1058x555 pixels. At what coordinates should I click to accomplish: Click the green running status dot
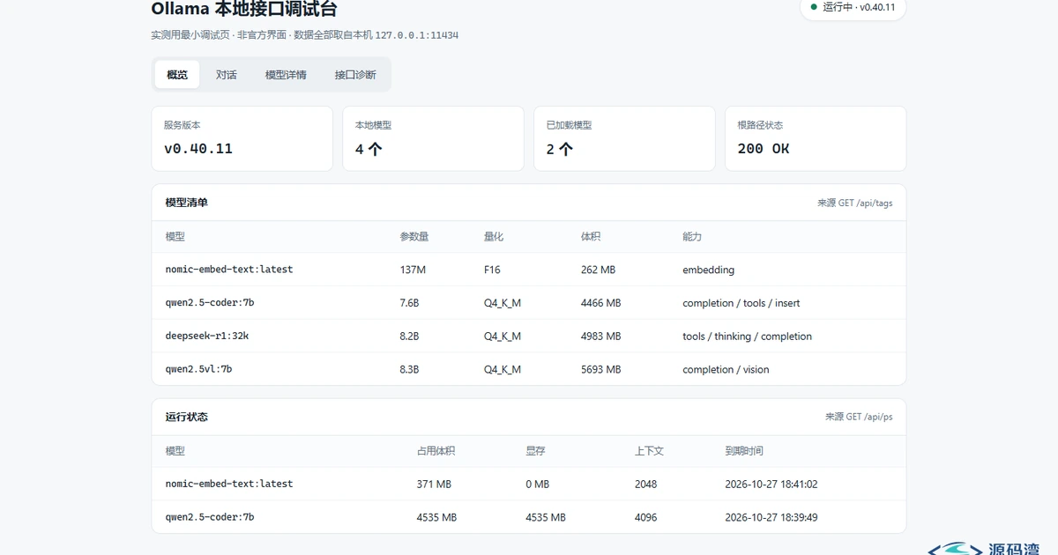point(814,7)
